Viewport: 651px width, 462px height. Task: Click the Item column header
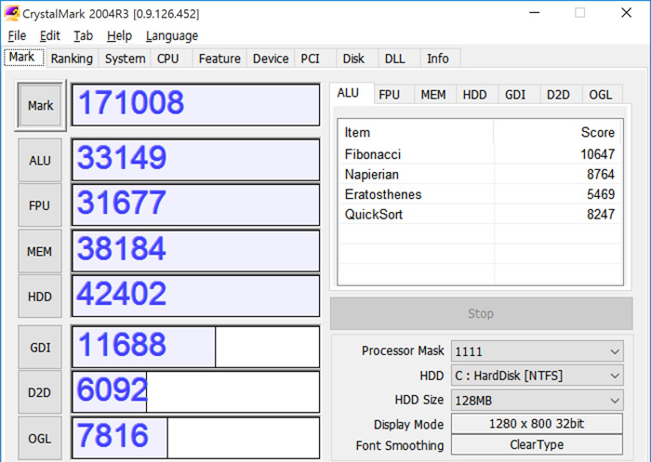pyautogui.click(x=416, y=132)
